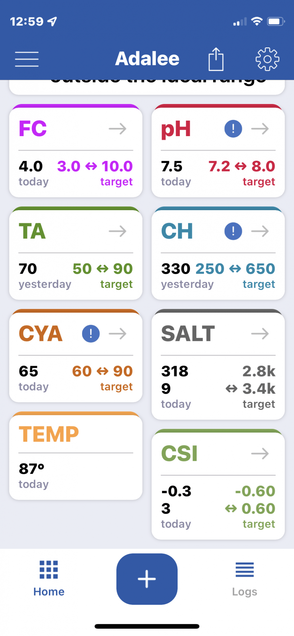294x636 pixels.
Task: Open settings gear icon
Action: [268, 59]
